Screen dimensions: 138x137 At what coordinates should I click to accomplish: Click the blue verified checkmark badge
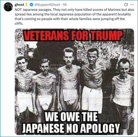tap(31, 5)
